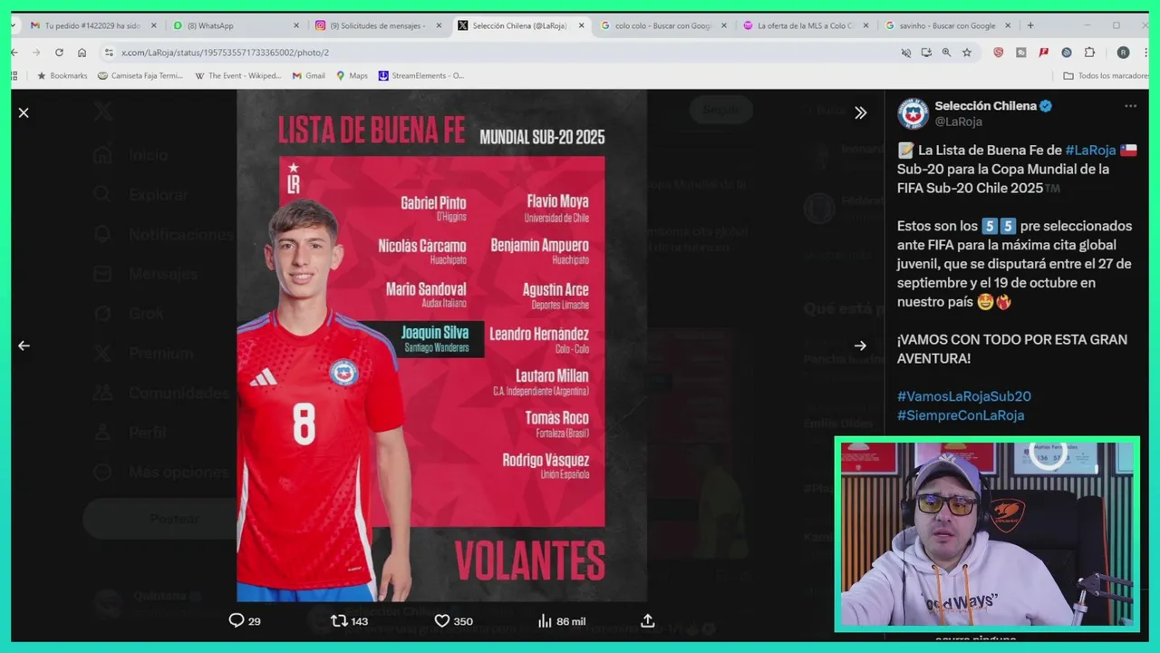Open the tweet's more options ellipsis menu
The height and width of the screenshot is (653, 1160).
(x=1130, y=106)
